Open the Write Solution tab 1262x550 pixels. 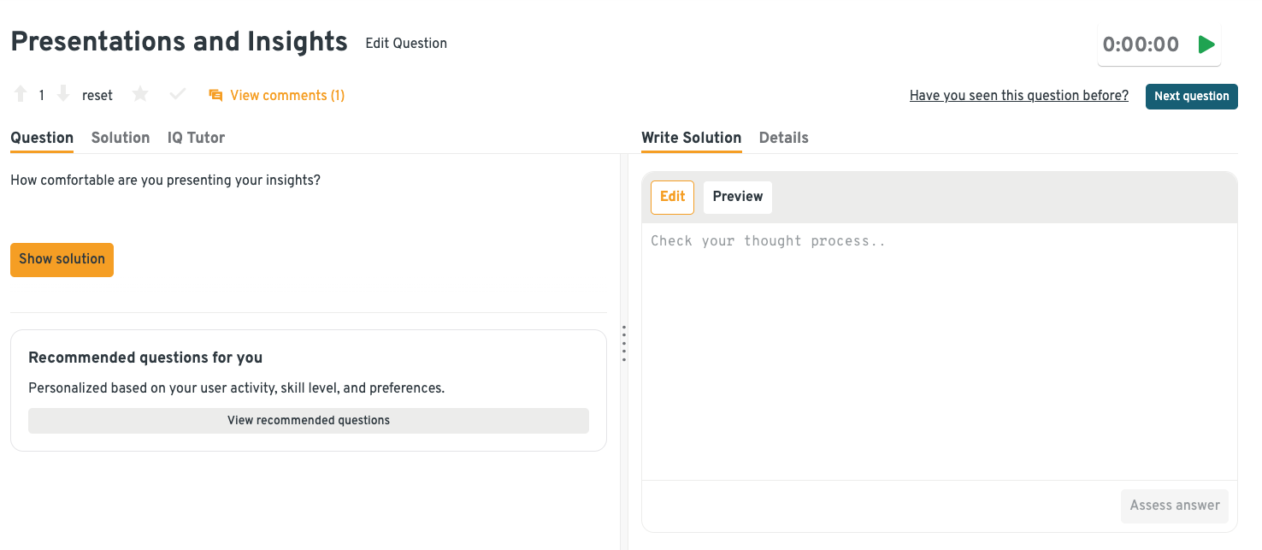(x=691, y=138)
